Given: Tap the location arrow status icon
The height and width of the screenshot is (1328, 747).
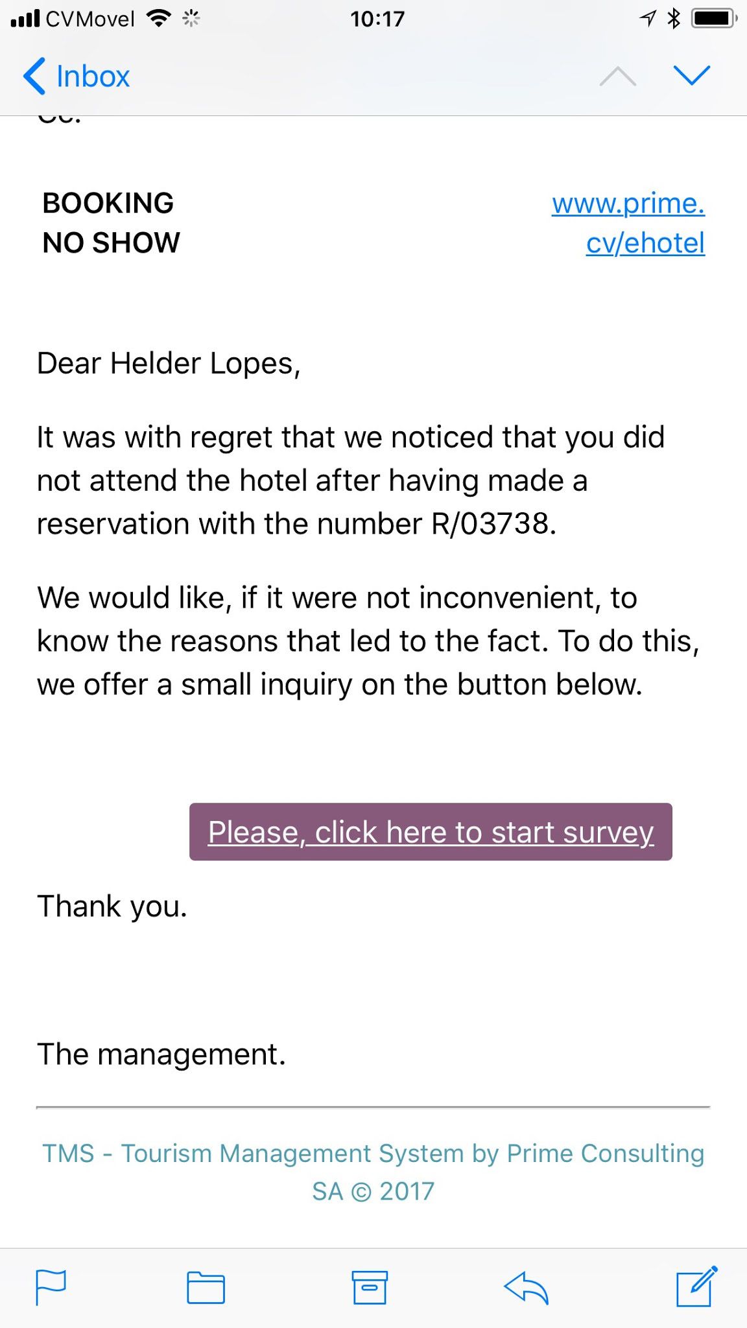Looking at the screenshot, I should coord(648,18).
